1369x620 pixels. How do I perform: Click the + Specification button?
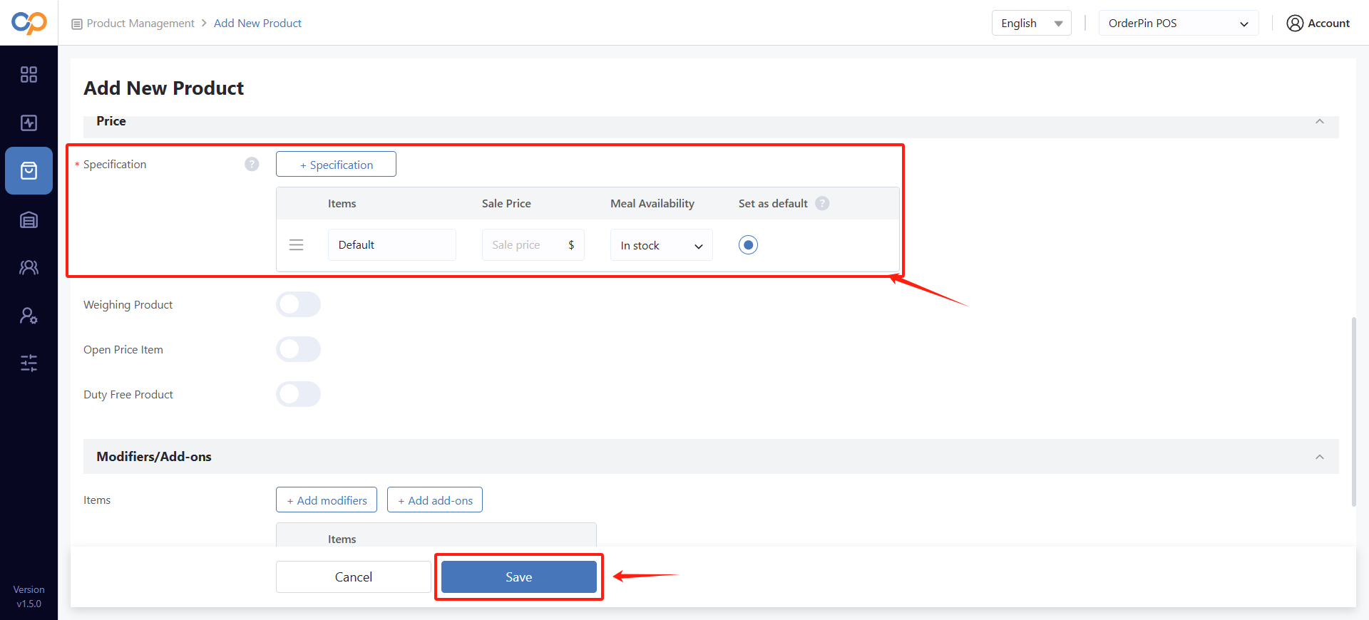(336, 164)
